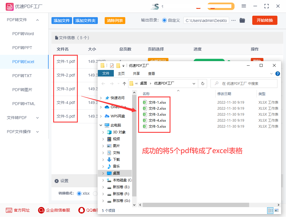Click 添加文件夹 button
Screen dimensions: 286x217
point(85,21)
